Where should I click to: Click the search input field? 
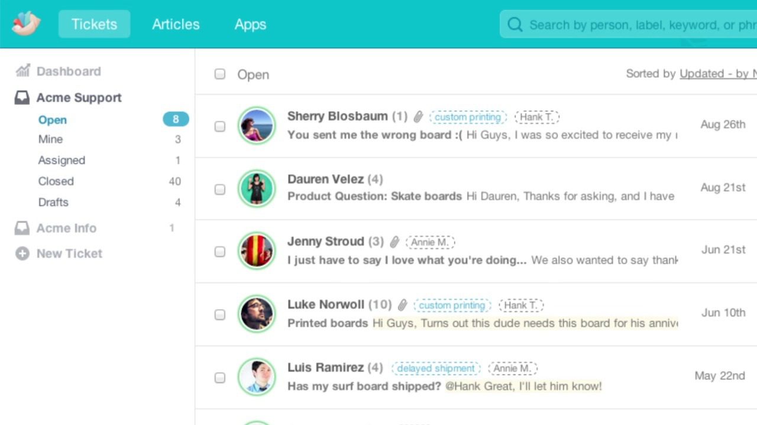point(628,25)
